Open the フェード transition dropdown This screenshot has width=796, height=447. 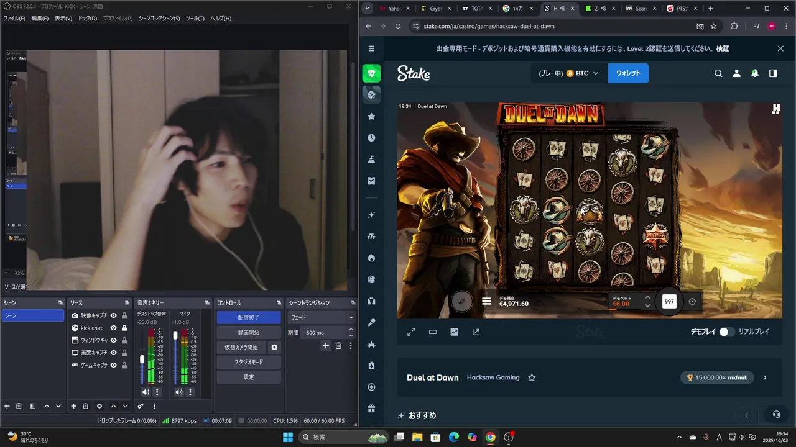point(322,317)
